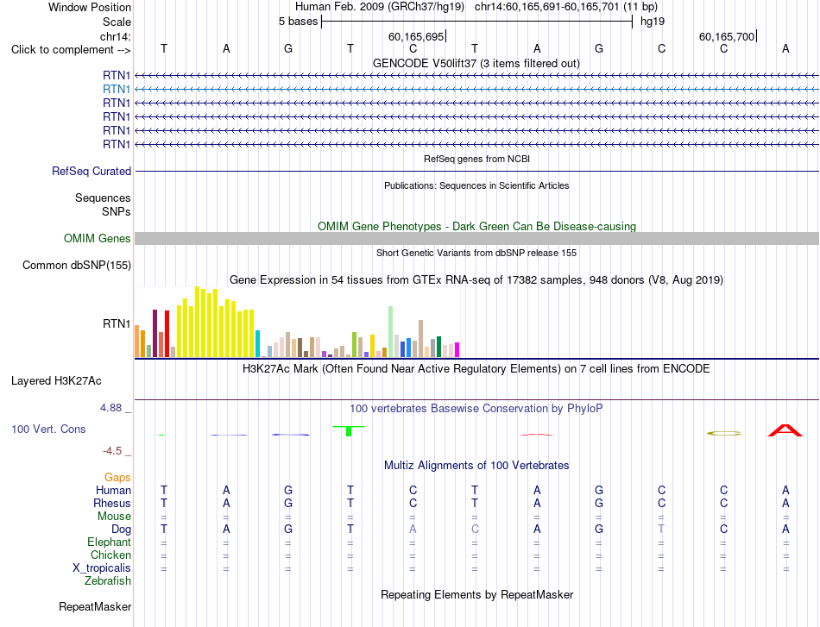Click the olive C conservation logo
Viewport: 820px width, 627px height.
[724, 433]
